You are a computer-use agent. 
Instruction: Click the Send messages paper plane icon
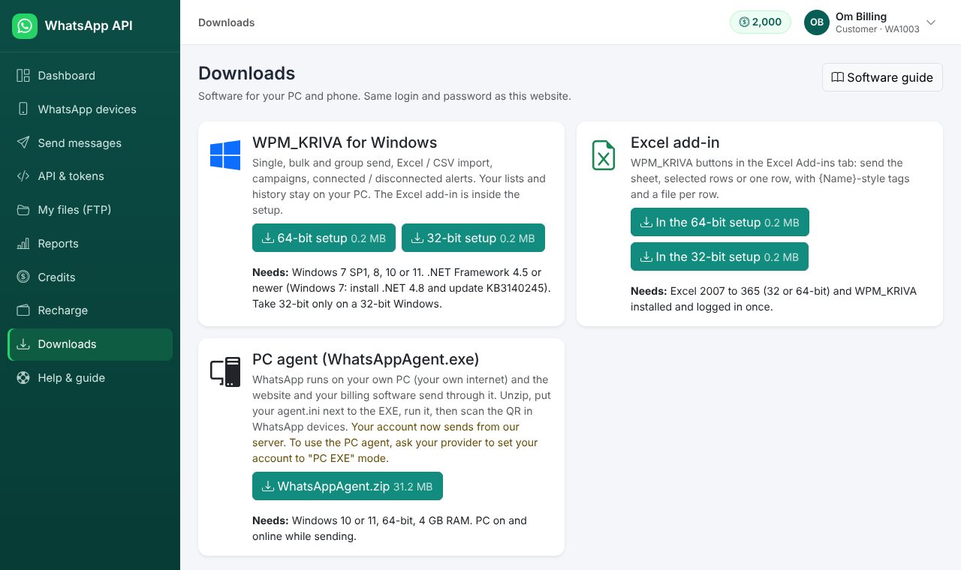tap(23, 142)
